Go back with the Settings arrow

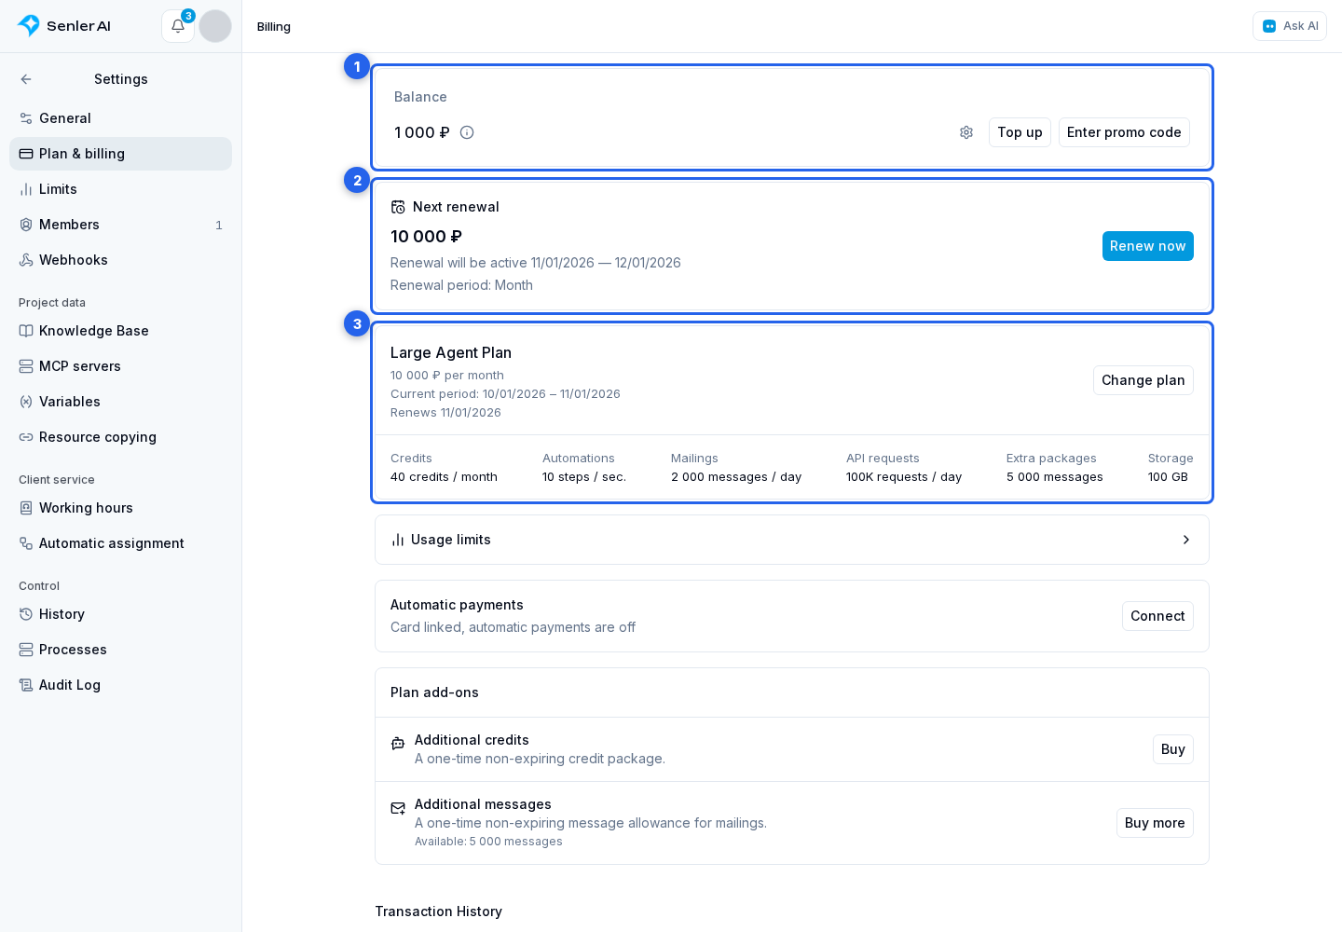[26, 79]
